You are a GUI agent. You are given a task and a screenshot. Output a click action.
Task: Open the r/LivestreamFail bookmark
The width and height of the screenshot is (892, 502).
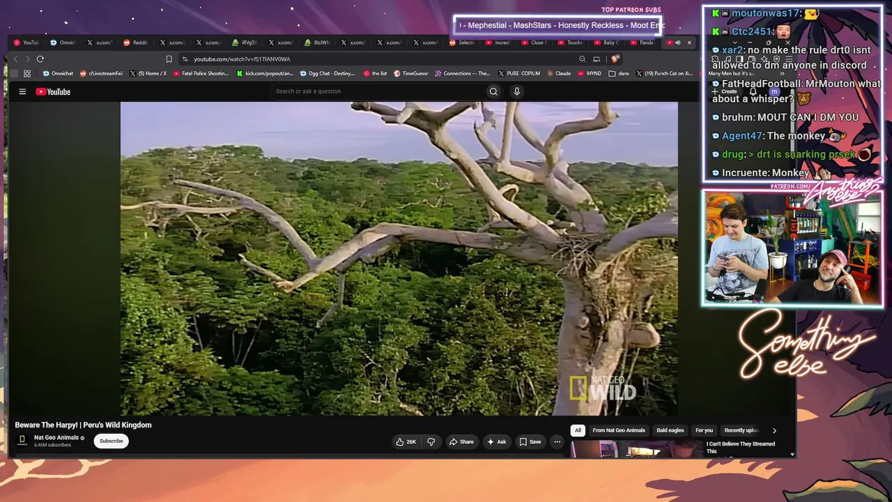tap(102, 73)
